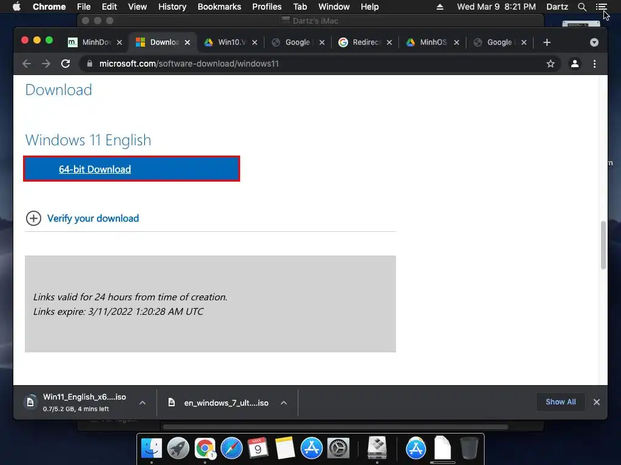View site info via the lock icon
Image resolution: width=621 pixels, height=465 pixels.
90,64
